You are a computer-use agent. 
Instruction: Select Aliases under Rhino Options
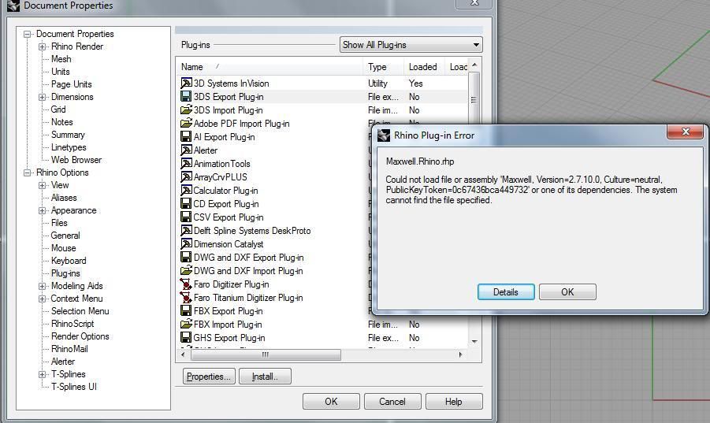coord(64,198)
